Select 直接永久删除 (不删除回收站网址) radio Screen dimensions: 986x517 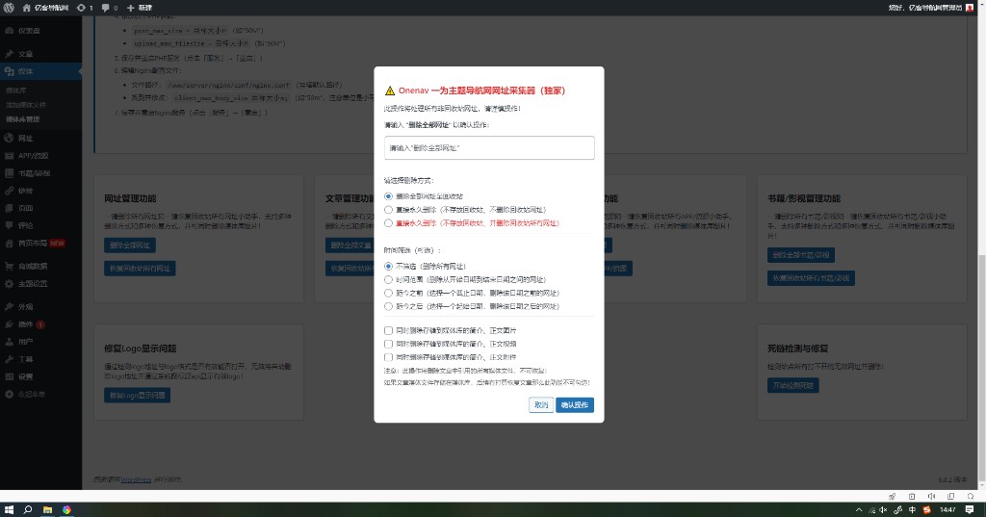[x=389, y=210]
